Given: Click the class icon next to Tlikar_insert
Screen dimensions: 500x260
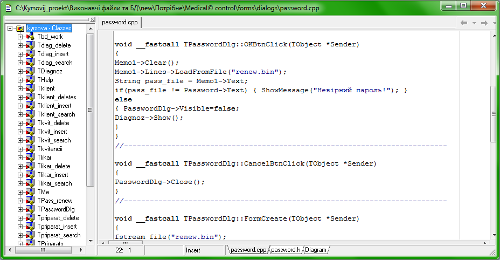Looking at the screenshot, I should 30,175.
